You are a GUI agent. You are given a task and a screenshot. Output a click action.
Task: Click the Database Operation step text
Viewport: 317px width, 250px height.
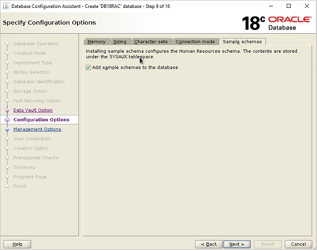tap(36, 44)
